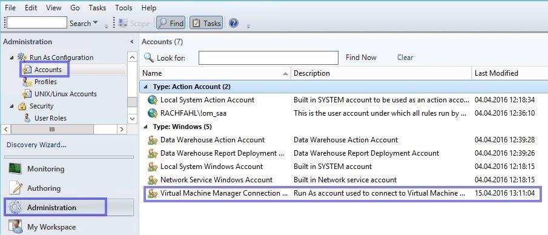Viewport: 548px width, 235px height.
Task: Click the toolbar search text box
Action: (x=37, y=23)
